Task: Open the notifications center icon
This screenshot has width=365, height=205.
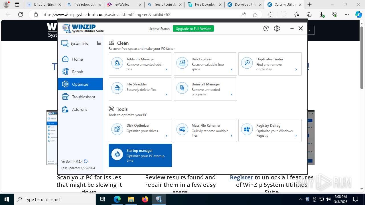Action: pyautogui.click(x=356, y=199)
